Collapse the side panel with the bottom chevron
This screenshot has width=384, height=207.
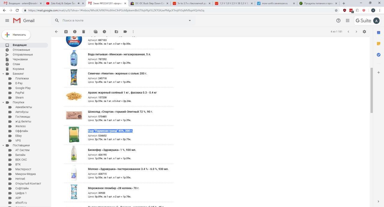click(379, 202)
